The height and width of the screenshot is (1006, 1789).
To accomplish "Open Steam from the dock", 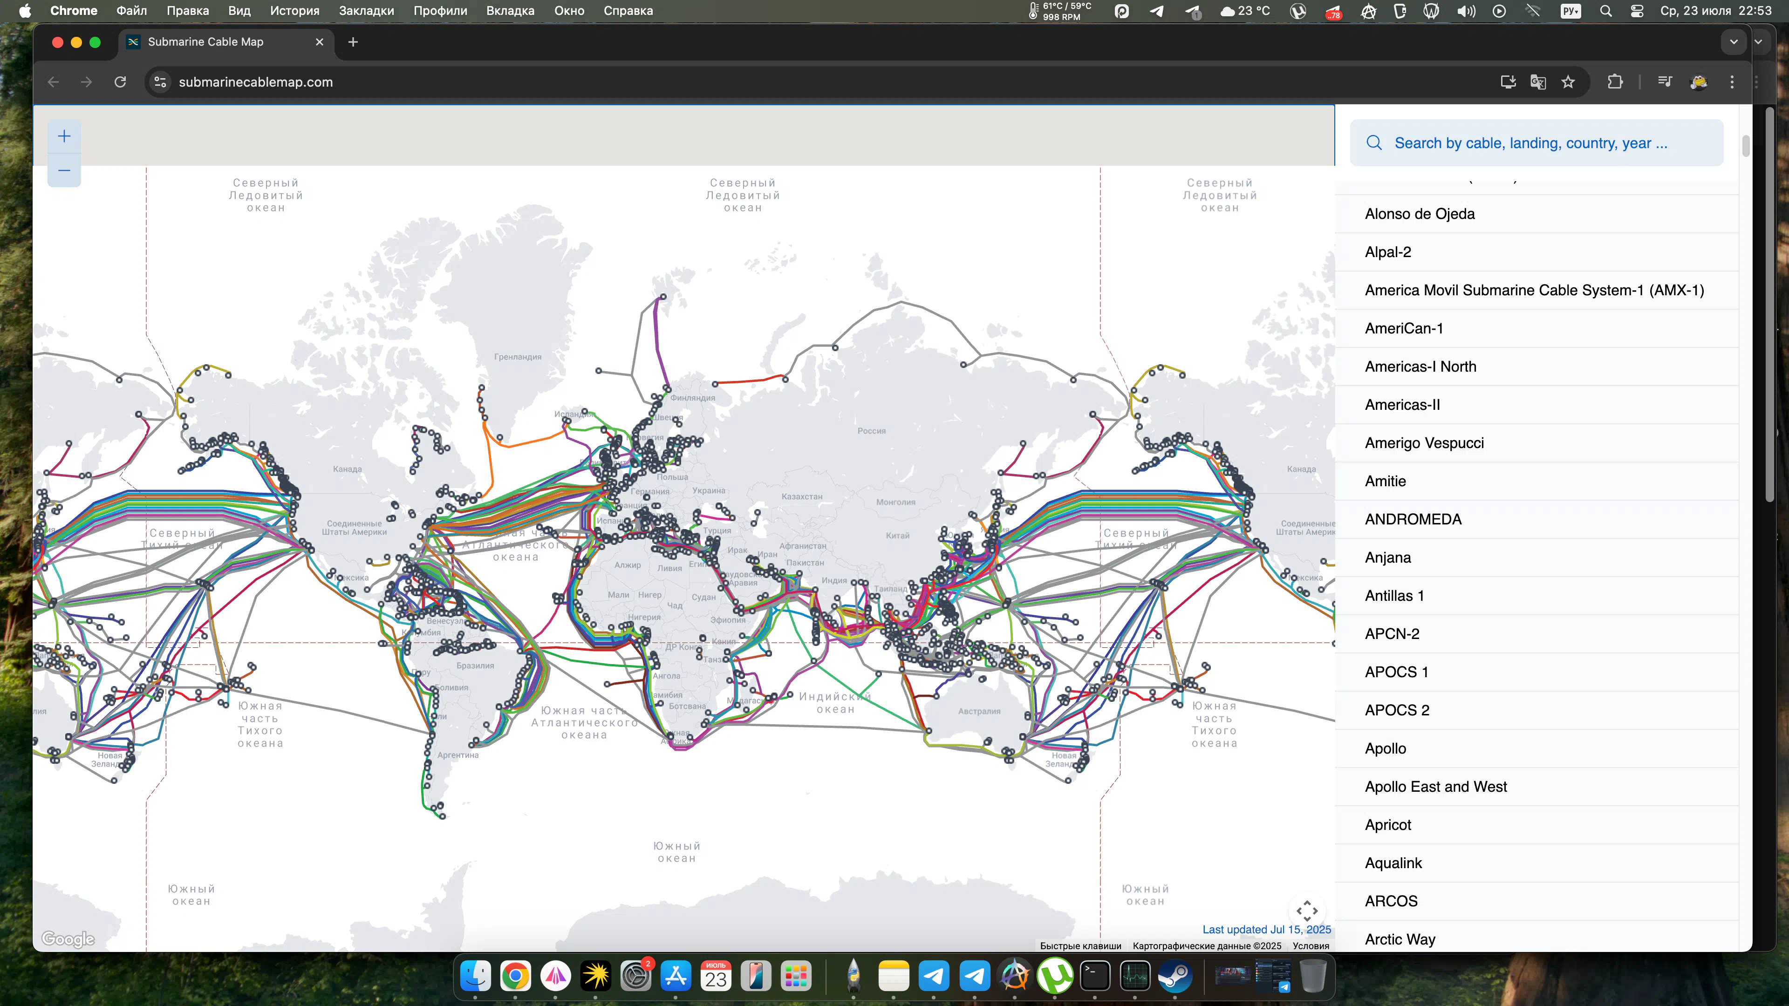I will [x=1175, y=976].
